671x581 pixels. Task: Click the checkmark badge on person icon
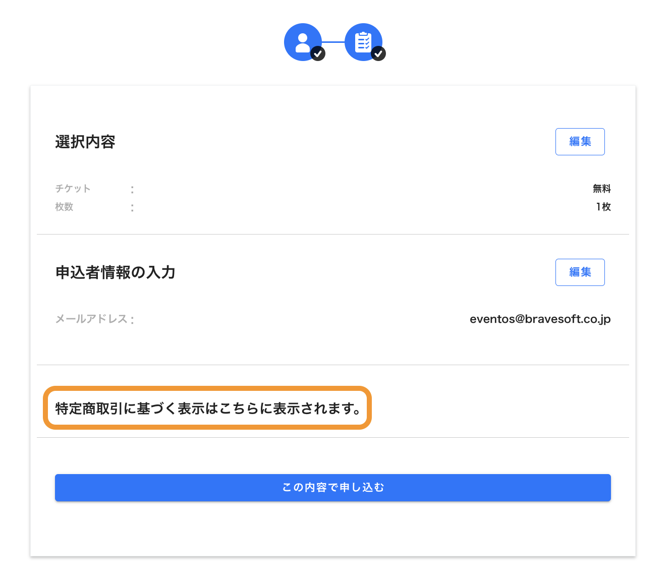point(318,53)
